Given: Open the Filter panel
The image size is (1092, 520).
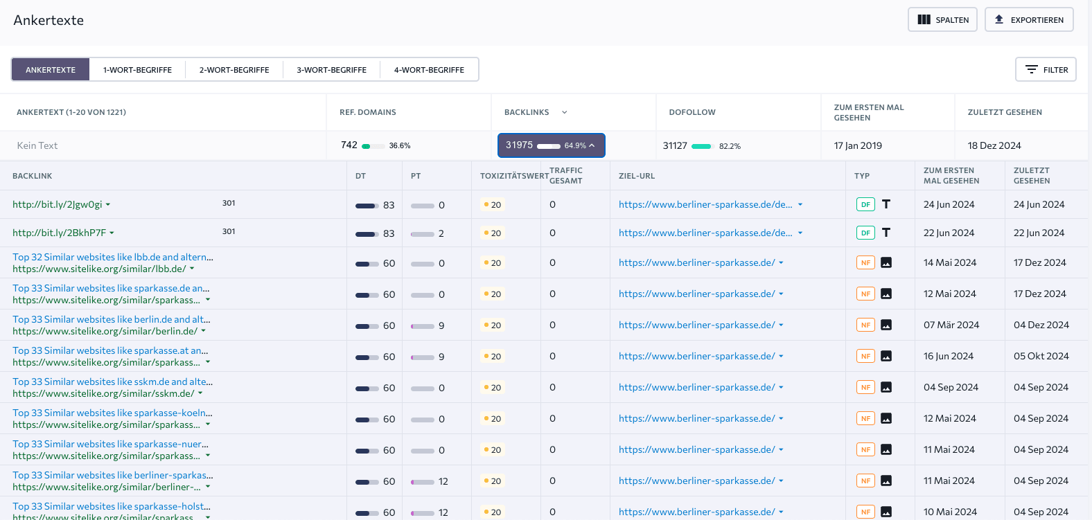Looking at the screenshot, I should click(1046, 69).
